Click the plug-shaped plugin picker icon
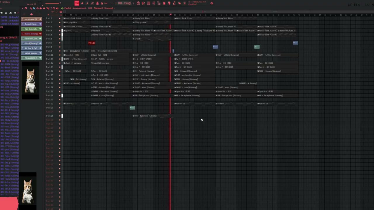Image resolution: width=374 pixels, height=210 pixels. click(169, 3)
